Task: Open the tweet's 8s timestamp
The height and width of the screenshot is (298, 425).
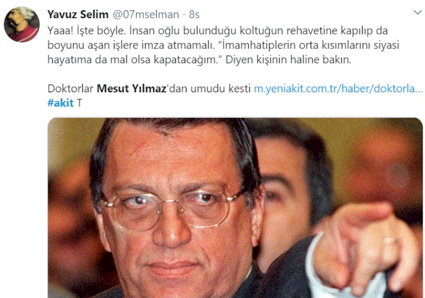Action: coord(194,14)
